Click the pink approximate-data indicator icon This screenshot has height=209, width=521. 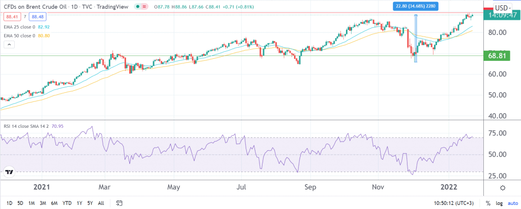tap(145, 6)
